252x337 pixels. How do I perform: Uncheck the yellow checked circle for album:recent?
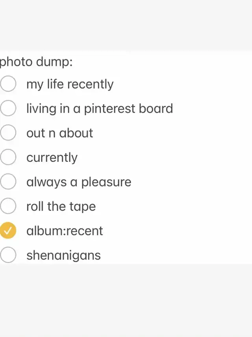point(8,230)
